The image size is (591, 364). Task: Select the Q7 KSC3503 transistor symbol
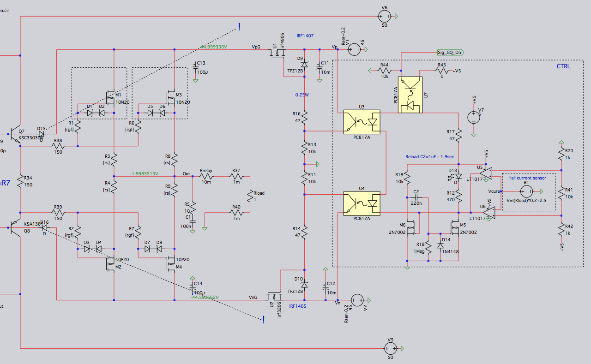pyautogui.click(x=17, y=134)
